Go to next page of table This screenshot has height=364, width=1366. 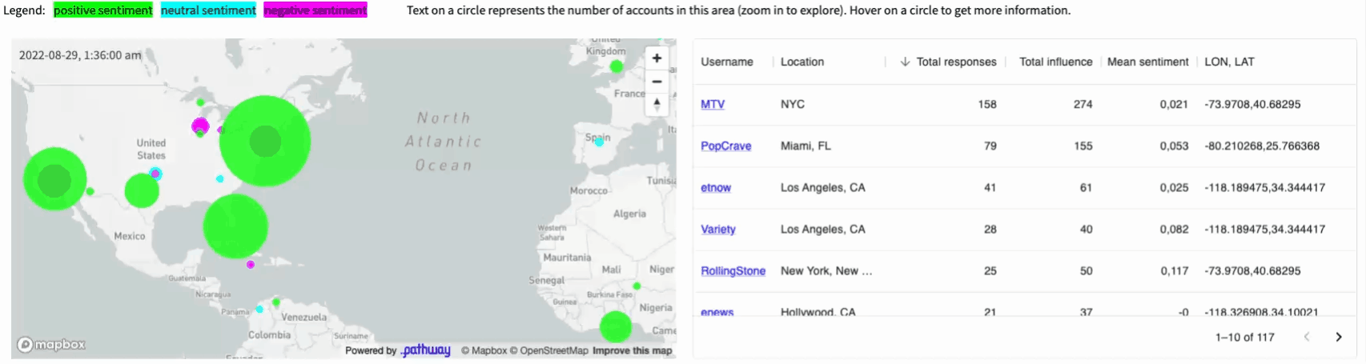[x=1338, y=337]
